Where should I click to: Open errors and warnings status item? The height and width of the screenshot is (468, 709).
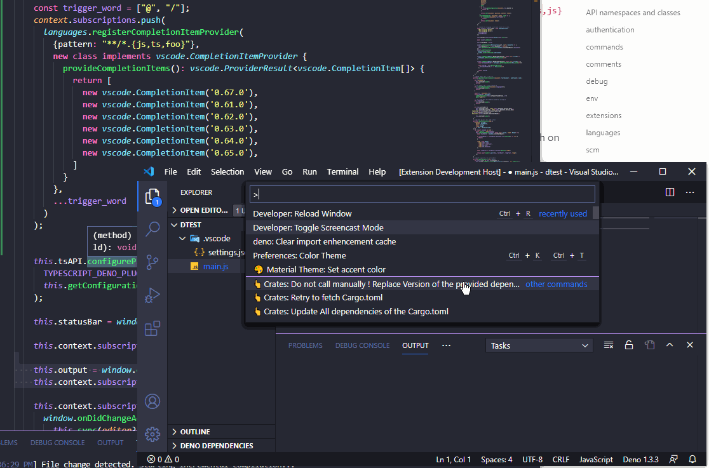(163, 459)
